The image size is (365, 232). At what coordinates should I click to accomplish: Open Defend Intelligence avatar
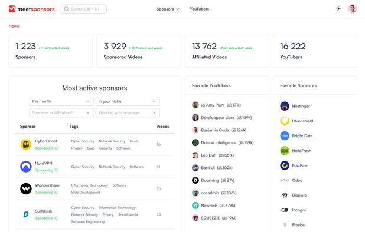(x=195, y=142)
